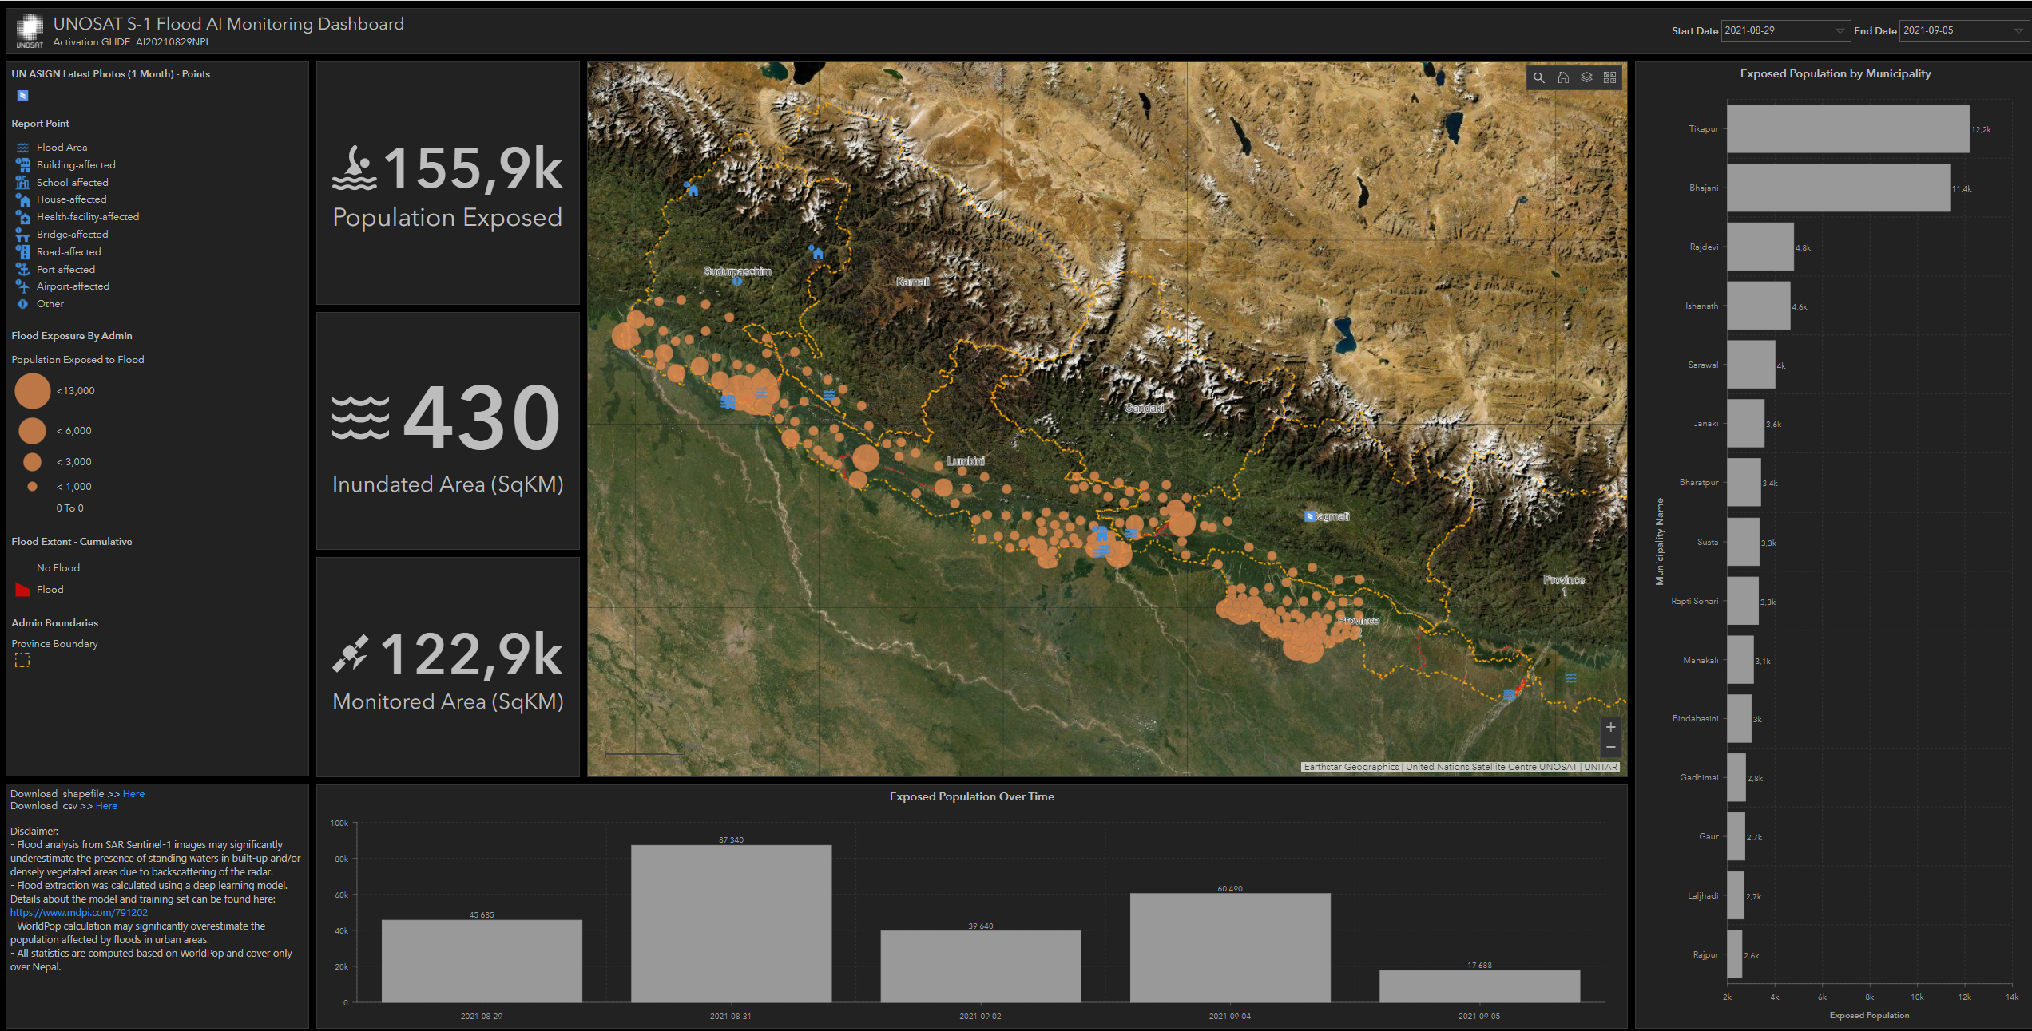This screenshot has height=1031, width=2032.
Task: Click the Population Exposed indicator card
Action: (x=447, y=184)
